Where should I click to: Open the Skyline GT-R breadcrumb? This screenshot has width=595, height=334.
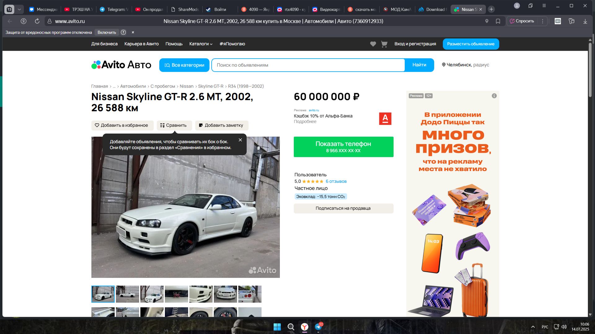click(x=211, y=86)
